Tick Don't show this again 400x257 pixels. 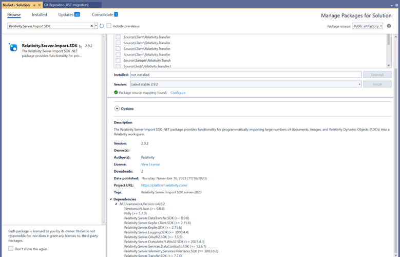click(11, 249)
